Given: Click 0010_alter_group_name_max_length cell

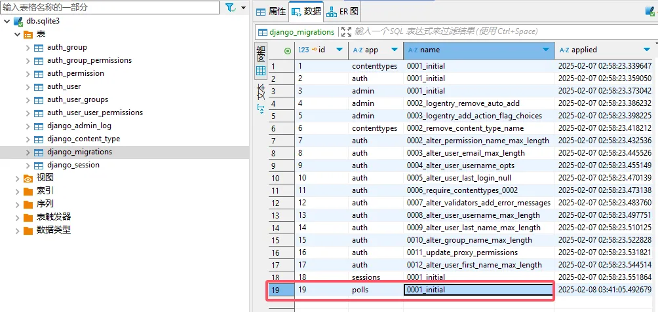Looking at the screenshot, I should pos(479,240).
